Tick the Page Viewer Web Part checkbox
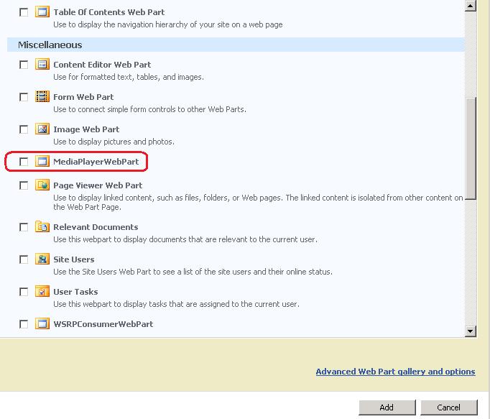Screen dimensions: 490x419 (24, 185)
